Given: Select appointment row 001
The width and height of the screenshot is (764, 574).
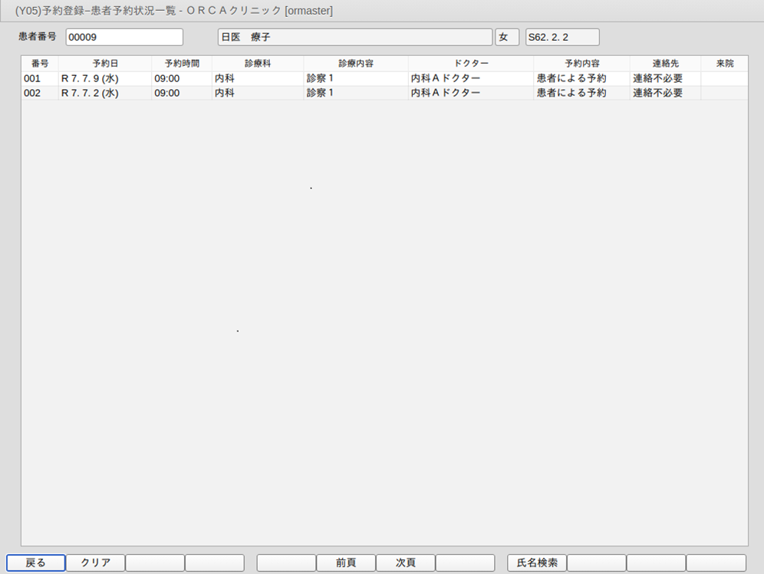Looking at the screenshot, I should pos(38,78).
